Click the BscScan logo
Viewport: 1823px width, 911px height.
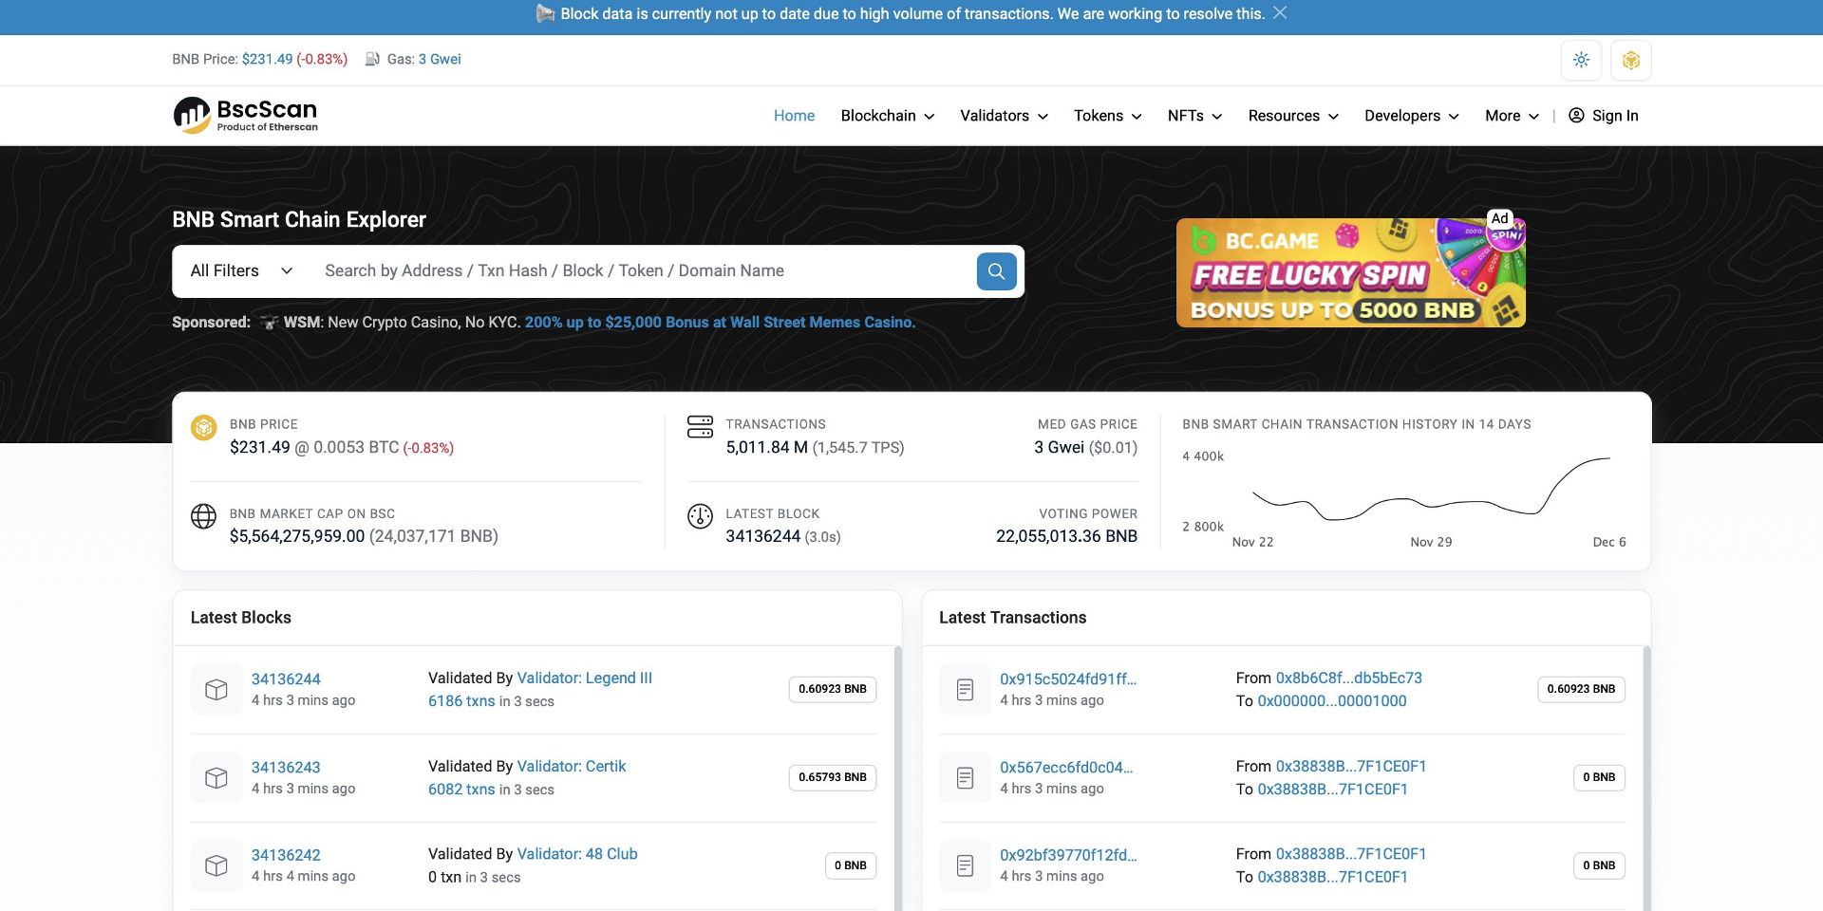point(245,115)
